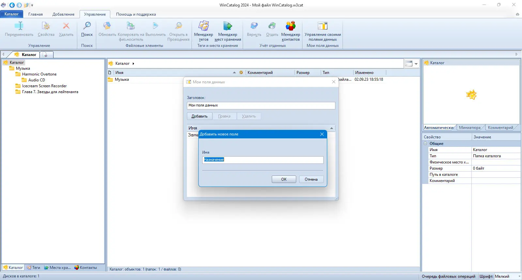Select the Миниатюра preview tab
Image resolution: width=522 pixels, height=280 pixels.
(470, 128)
